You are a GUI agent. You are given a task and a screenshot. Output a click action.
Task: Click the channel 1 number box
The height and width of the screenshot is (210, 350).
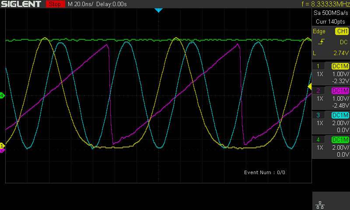pyautogui.click(x=318, y=66)
